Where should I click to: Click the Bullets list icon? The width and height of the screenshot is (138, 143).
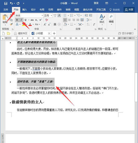65,15
